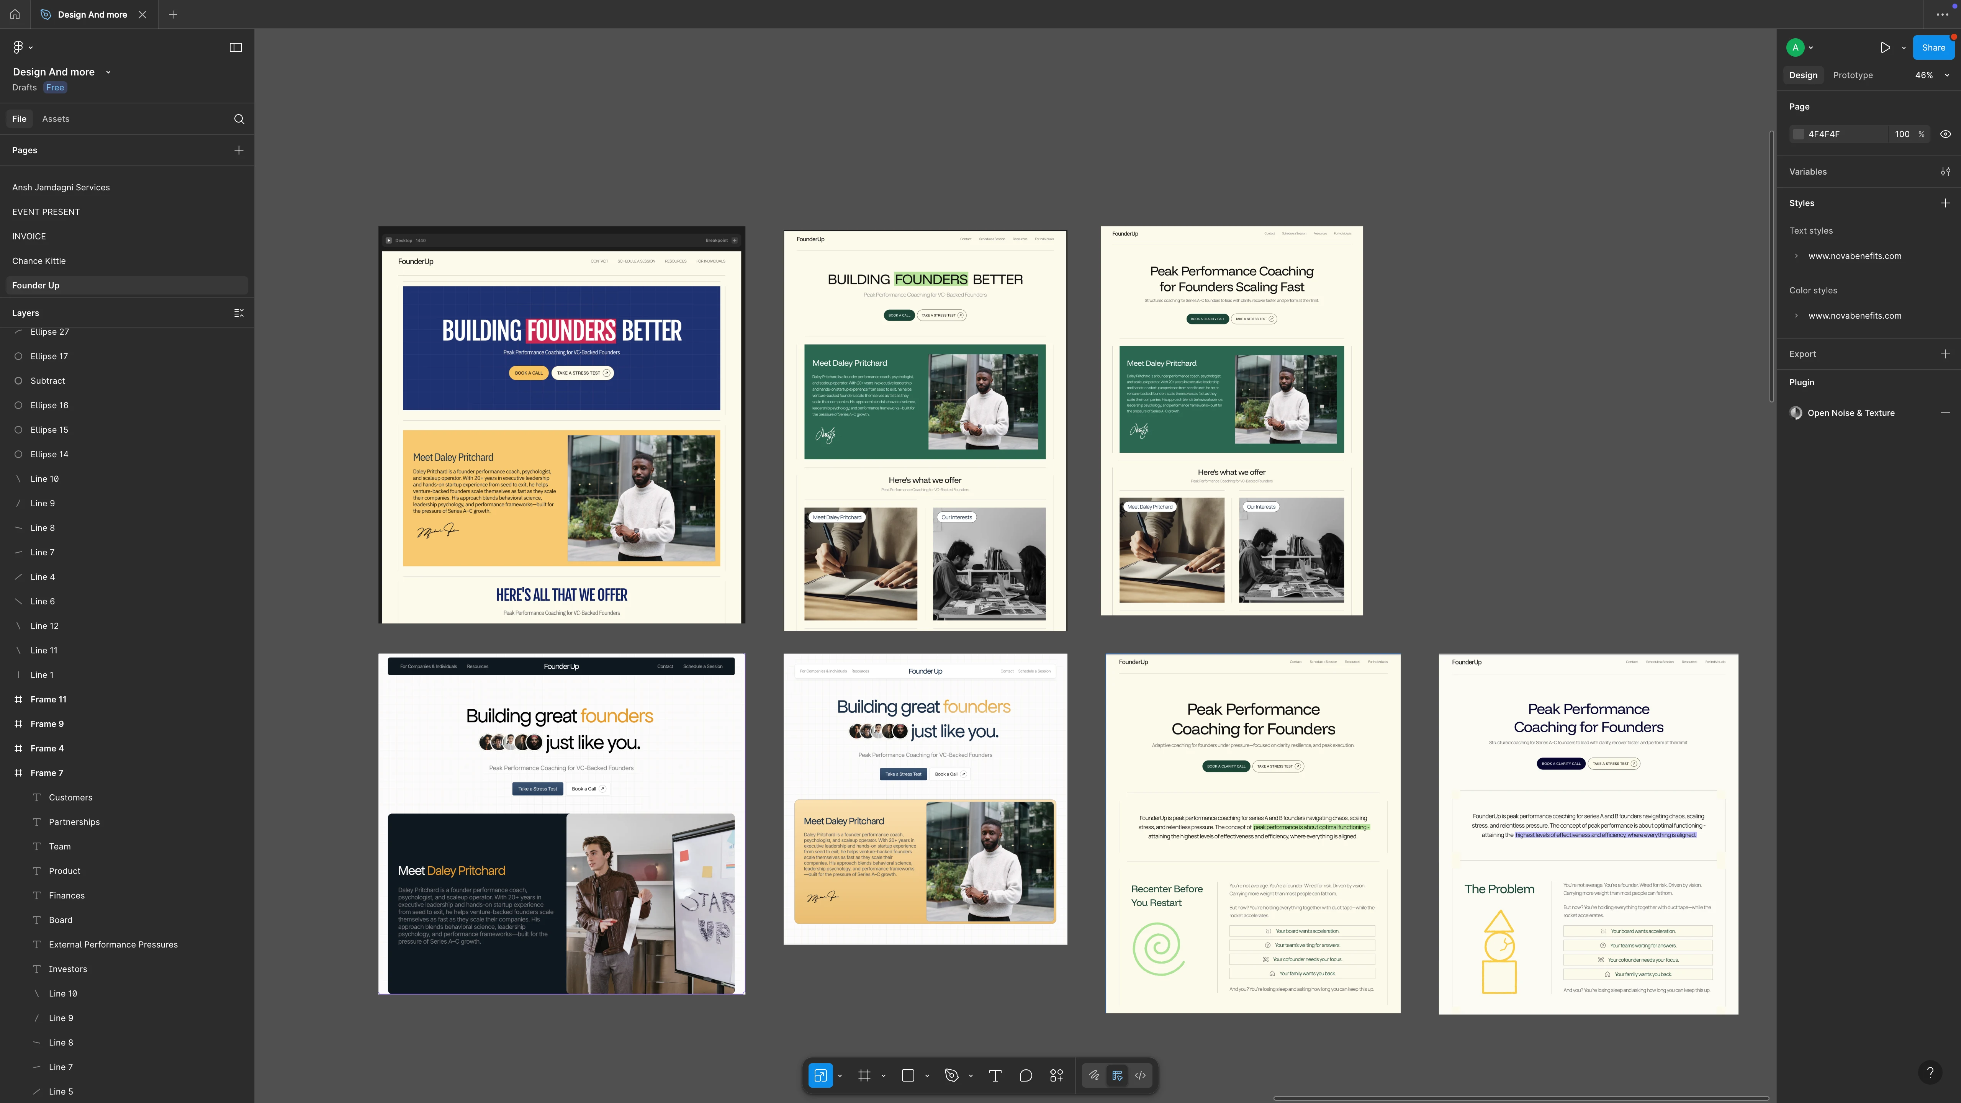Edit the page color hex field
The height and width of the screenshot is (1103, 1961).
tap(1846, 134)
